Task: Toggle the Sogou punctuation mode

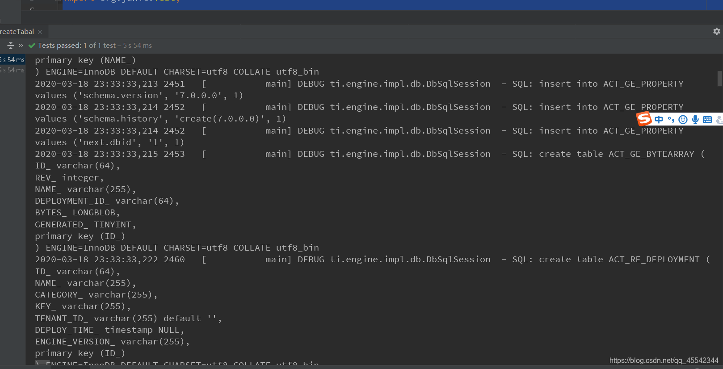Action: 671,119
